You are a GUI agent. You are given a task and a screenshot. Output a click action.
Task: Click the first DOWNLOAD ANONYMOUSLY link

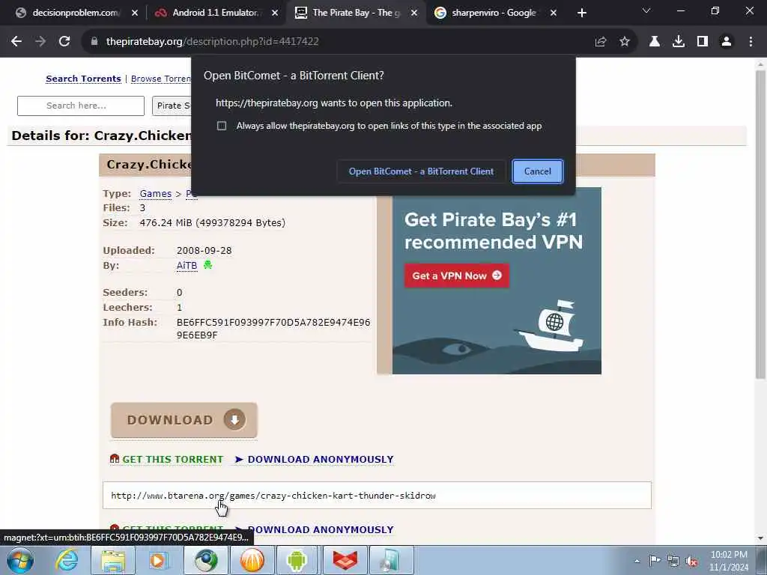coord(321,460)
